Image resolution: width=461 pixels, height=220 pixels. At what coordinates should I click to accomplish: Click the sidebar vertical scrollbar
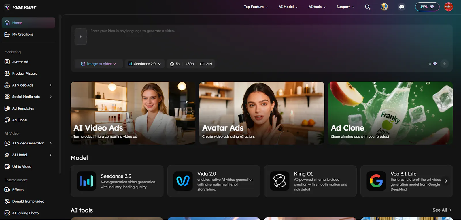point(60,94)
